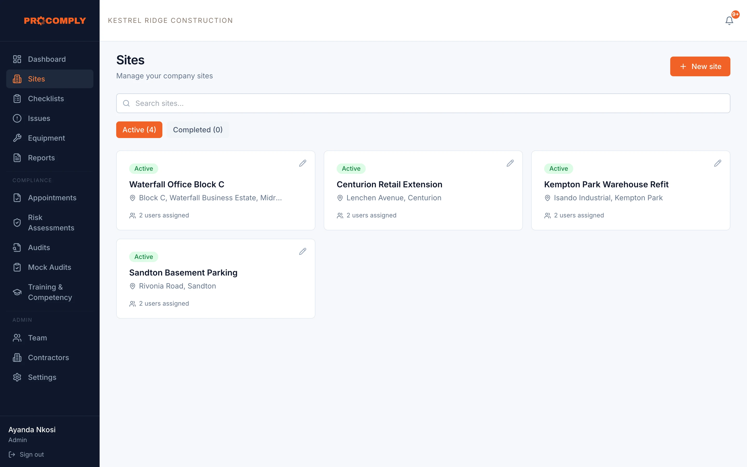
Task: Click Active badge on Centurion Retail Extension
Action: coord(351,169)
